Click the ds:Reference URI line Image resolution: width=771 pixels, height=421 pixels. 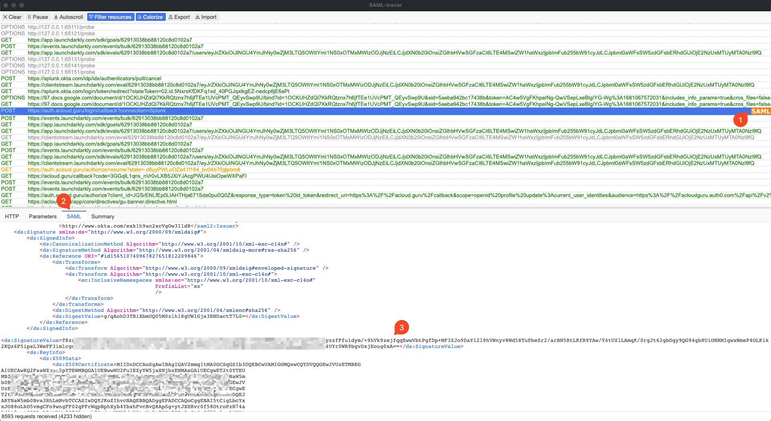pyautogui.click(x=121, y=256)
